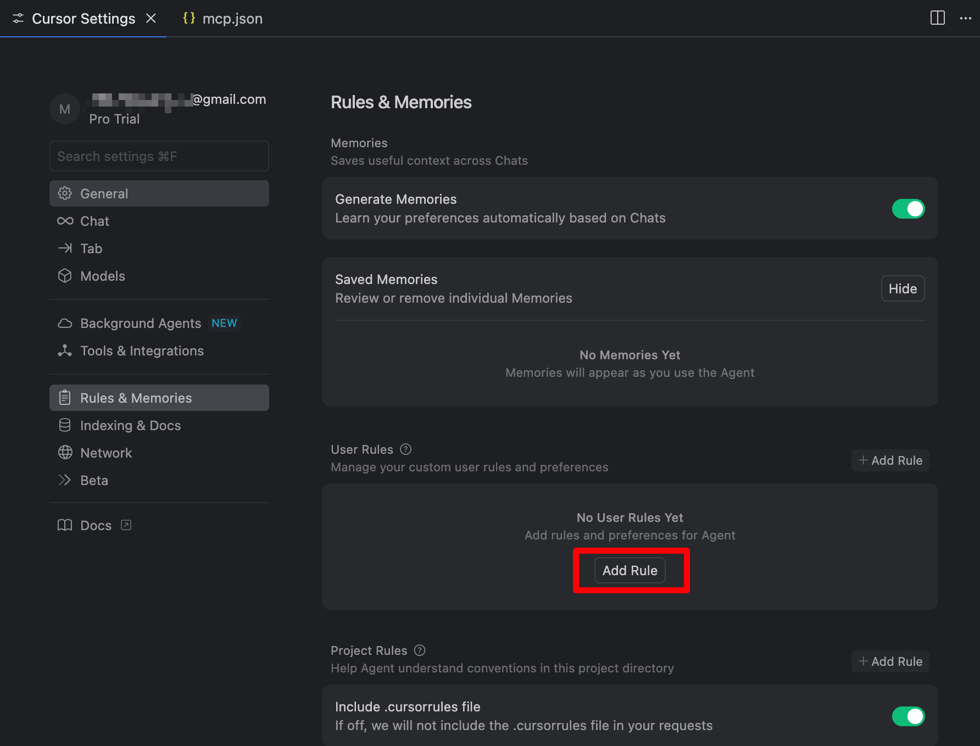Open Background Agents settings
The width and height of the screenshot is (980, 746).
[159, 323]
